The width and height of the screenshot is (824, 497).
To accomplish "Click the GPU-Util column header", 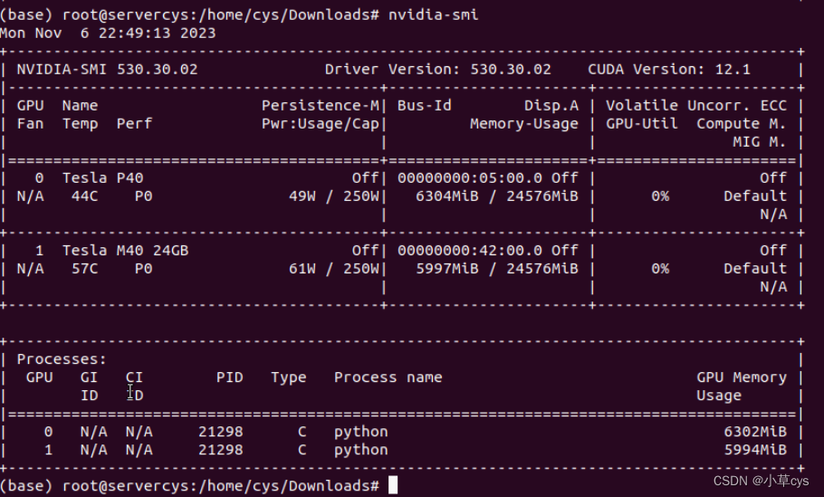I will 642,124.
